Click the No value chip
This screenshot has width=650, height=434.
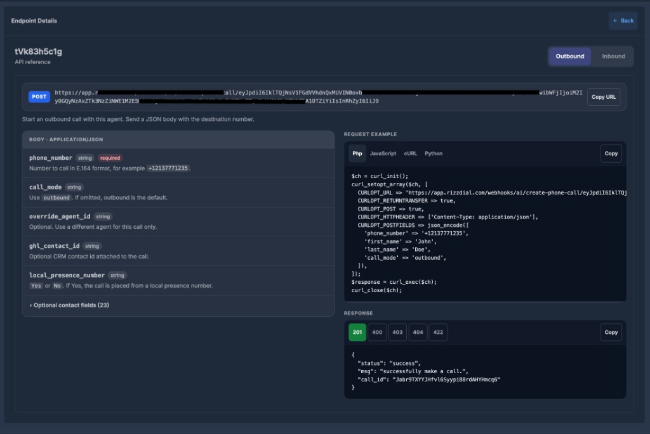click(x=56, y=286)
